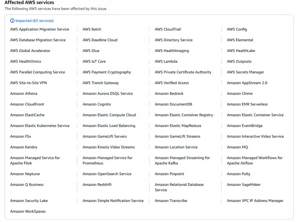Click the Impacted (65 services) label
Image resolution: width=297 pixels, height=222 pixels.
click(x=34, y=21)
